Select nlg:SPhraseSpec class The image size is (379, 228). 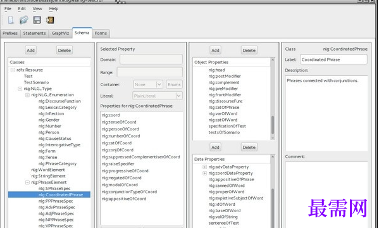[54, 189]
